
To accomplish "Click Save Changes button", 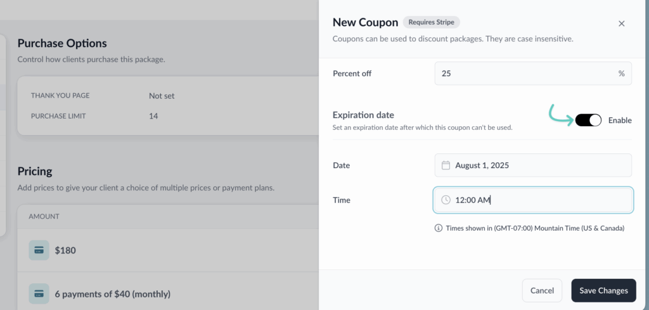I will (x=603, y=290).
